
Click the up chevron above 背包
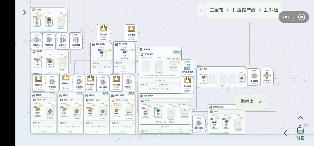point(300,118)
